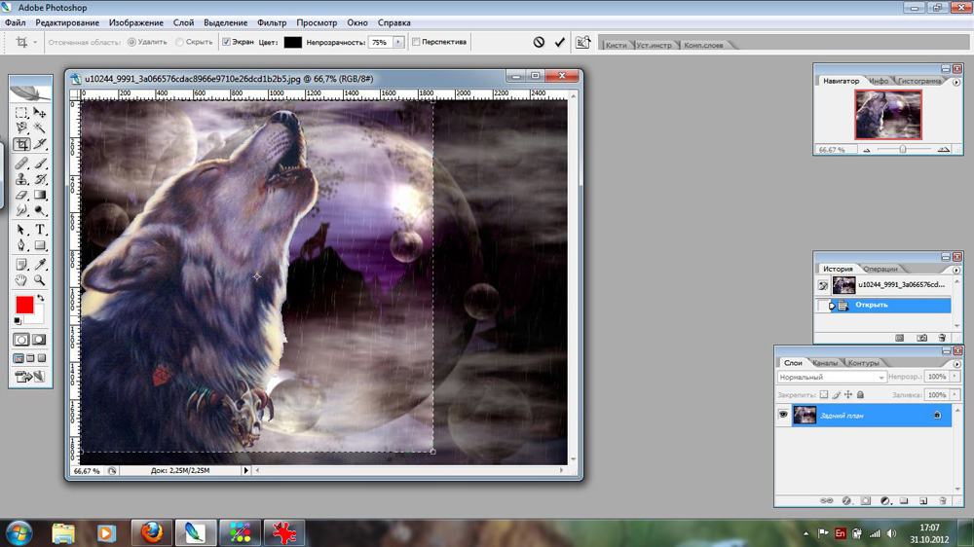974x547 pixels.
Task: Select the Clone Stamp tool
Action: click(x=21, y=179)
